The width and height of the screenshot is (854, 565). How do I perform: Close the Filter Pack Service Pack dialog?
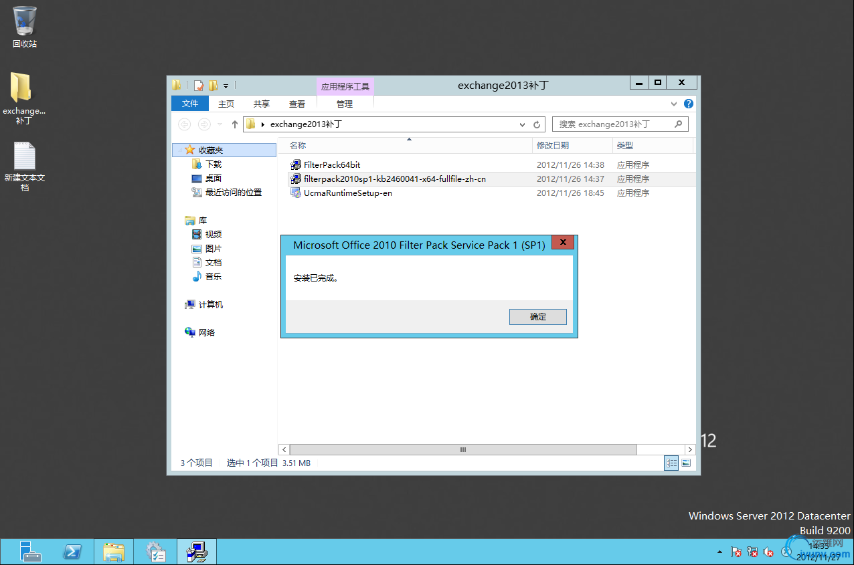tap(563, 243)
